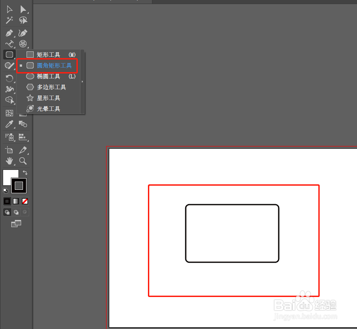Viewport: 357px width, 329px height.
Task: Apply gradient mode button
Action: click(x=16, y=201)
